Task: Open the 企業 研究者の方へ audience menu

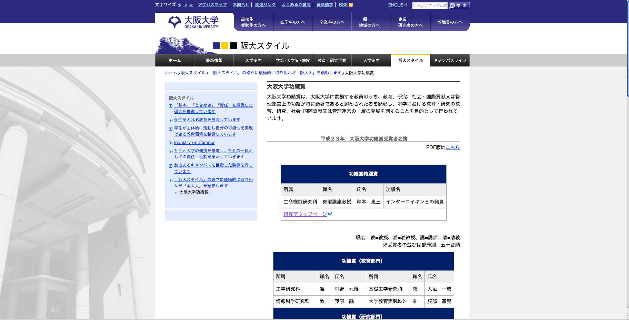Action: pos(410,22)
